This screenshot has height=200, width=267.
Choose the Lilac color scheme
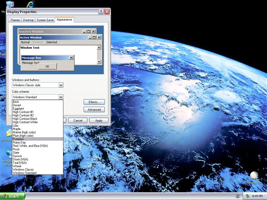point(38,126)
